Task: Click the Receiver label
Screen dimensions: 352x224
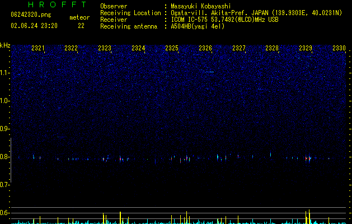Action: coord(114,20)
